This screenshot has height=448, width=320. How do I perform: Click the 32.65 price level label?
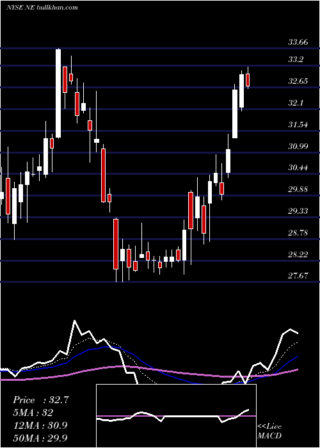(x=298, y=81)
